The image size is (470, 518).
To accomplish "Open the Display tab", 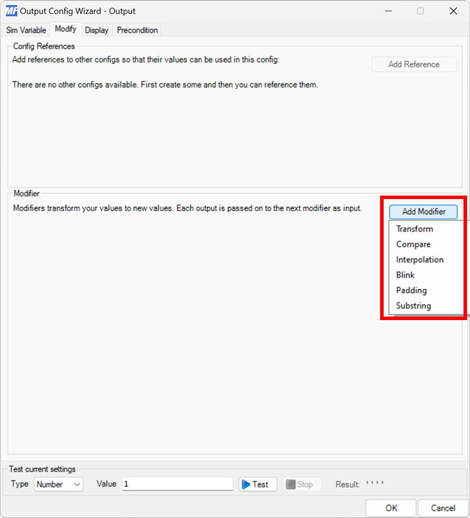I will [x=96, y=30].
